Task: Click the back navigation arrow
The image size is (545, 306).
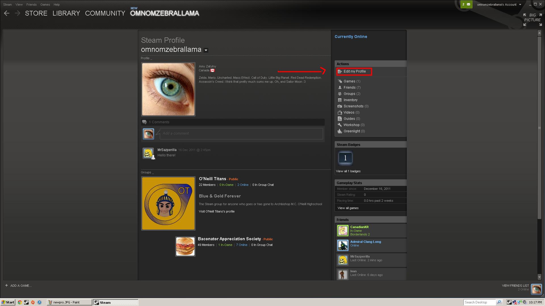Action: (7, 13)
